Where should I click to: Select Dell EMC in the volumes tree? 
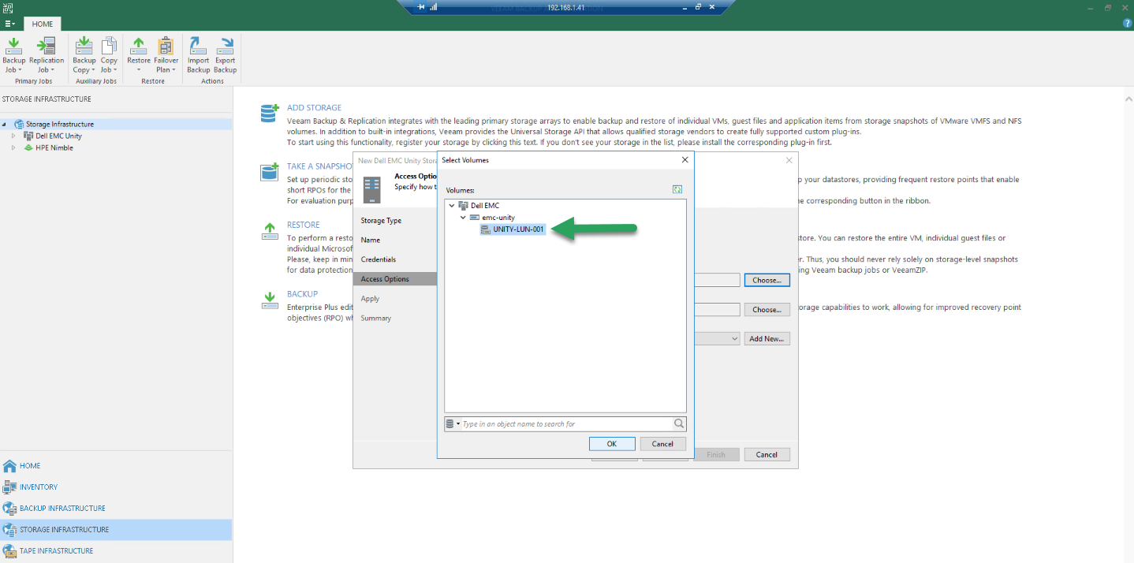point(484,205)
